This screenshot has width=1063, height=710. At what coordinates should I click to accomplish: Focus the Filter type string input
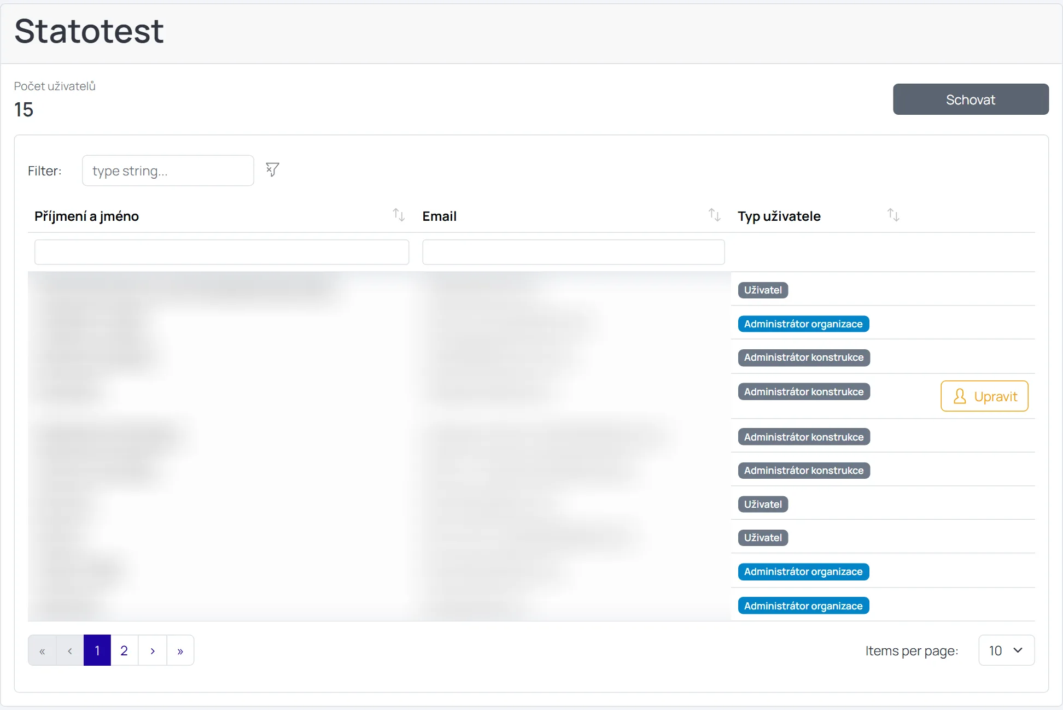coord(168,171)
